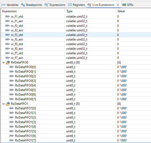The image size is (151, 143).
Task: Click the variable icon beside rx_f1_std
Action: click(x=8, y=16)
